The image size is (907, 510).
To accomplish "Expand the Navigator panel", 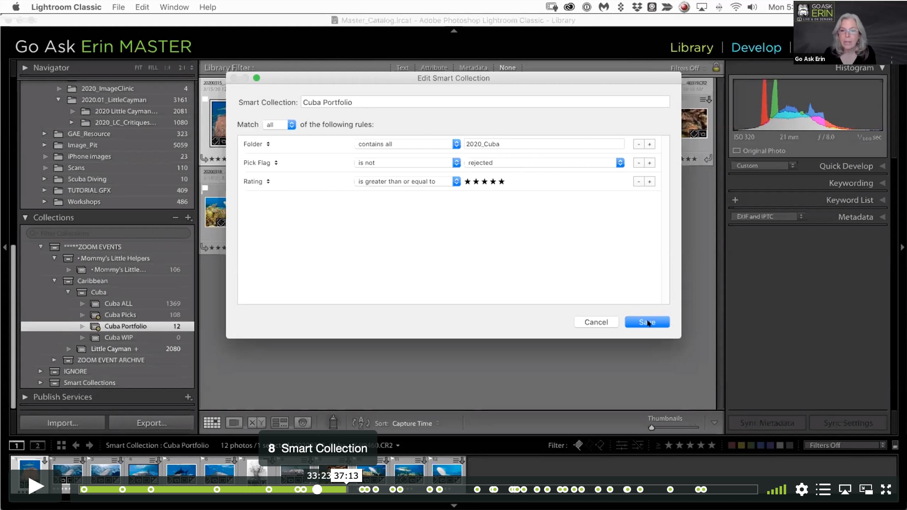I will point(25,68).
